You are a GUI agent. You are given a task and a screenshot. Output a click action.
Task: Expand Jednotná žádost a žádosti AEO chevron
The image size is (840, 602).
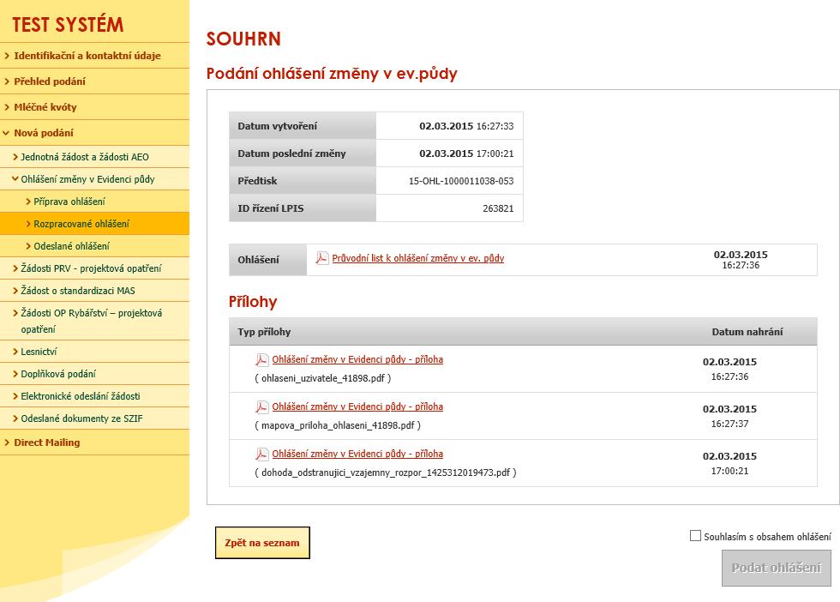[x=15, y=157]
